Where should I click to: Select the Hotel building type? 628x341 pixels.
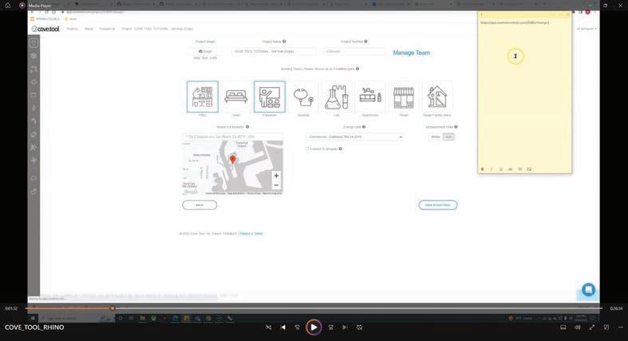tap(236, 97)
